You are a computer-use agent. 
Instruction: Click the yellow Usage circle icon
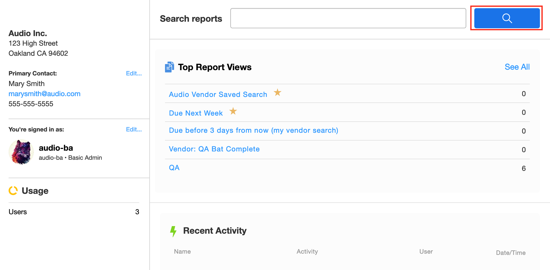click(x=13, y=191)
